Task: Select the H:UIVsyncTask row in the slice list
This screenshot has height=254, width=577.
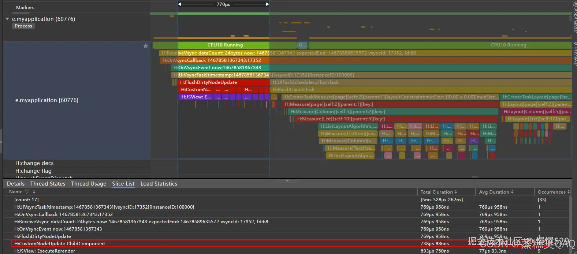Action: [287, 207]
